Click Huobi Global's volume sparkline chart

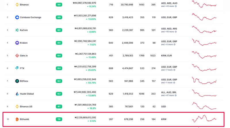204,93
